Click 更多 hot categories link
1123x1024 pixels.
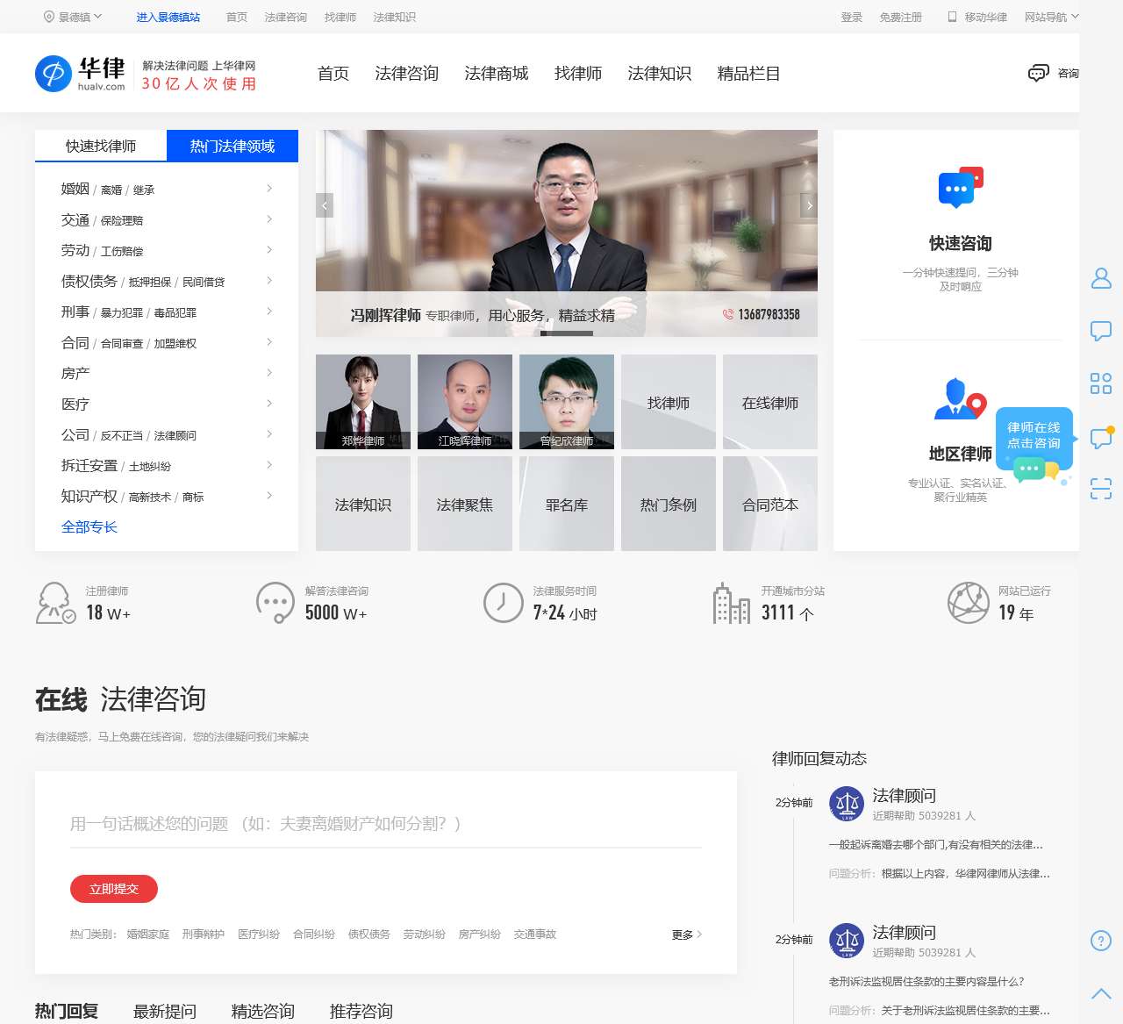pos(687,934)
